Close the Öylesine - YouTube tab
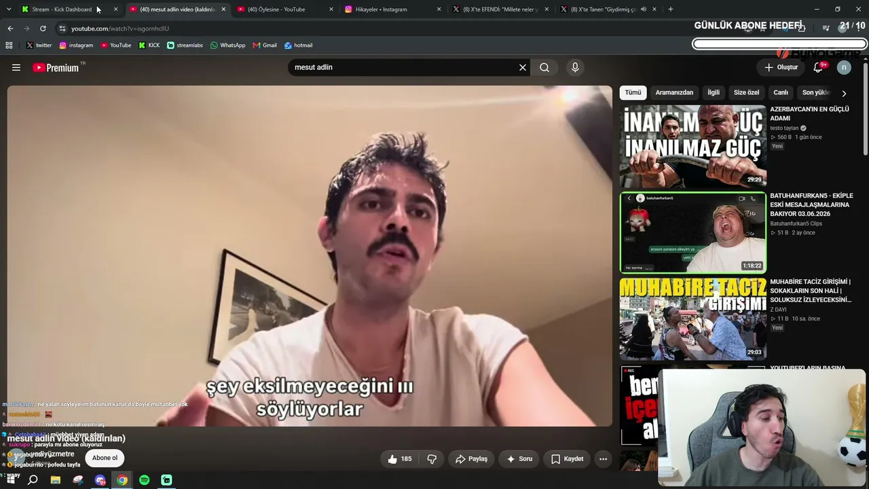This screenshot has width=869, height=489. pos(331,10)
